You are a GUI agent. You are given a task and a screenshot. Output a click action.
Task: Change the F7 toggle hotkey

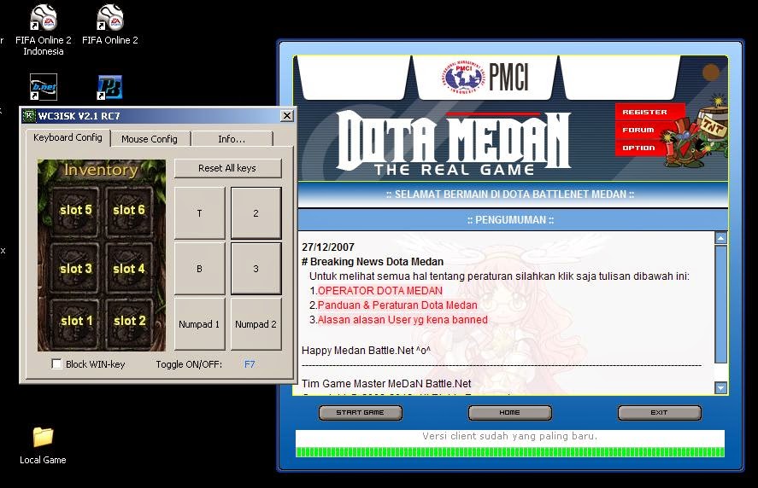coord(250,364)
